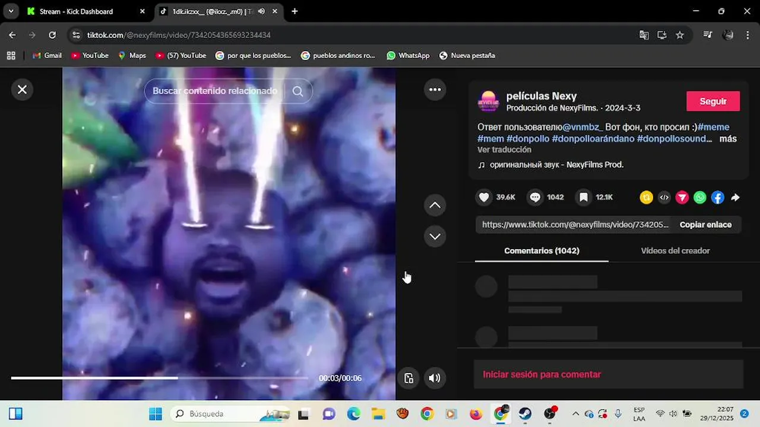The width and height of the screenshot is (760, 427).
Task: Open the Chrome three-dot menu
Action: click(748, 35)
